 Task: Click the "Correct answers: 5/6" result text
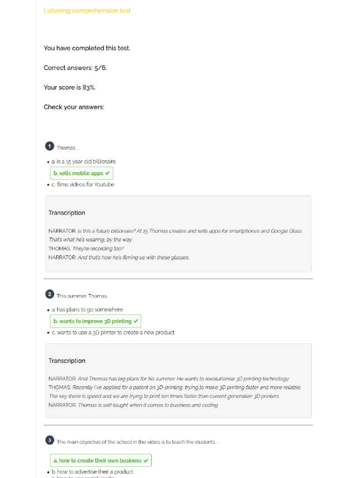tap(75, 68)
